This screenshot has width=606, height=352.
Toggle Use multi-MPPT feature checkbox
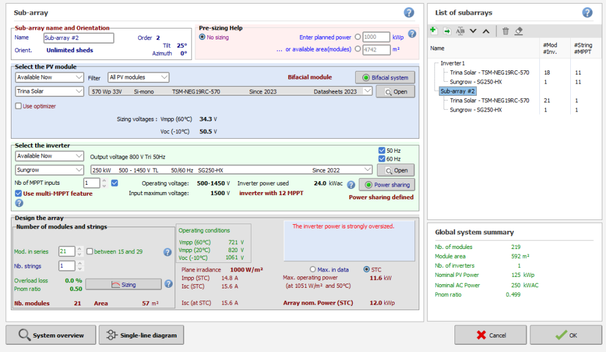(18, 193)
